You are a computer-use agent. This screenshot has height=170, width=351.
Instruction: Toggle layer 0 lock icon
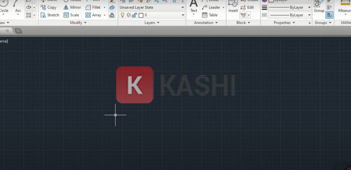pos(135,15)
